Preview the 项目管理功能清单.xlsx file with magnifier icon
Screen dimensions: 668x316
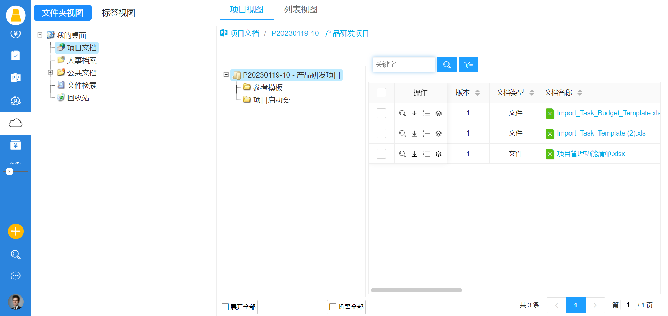coord(403,154)
